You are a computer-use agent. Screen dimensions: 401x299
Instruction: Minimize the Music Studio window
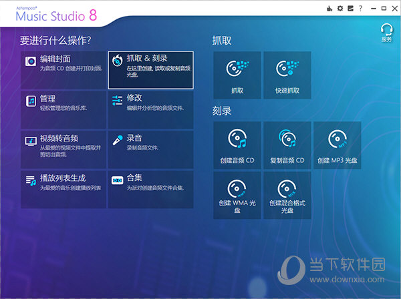coord(374,9)
